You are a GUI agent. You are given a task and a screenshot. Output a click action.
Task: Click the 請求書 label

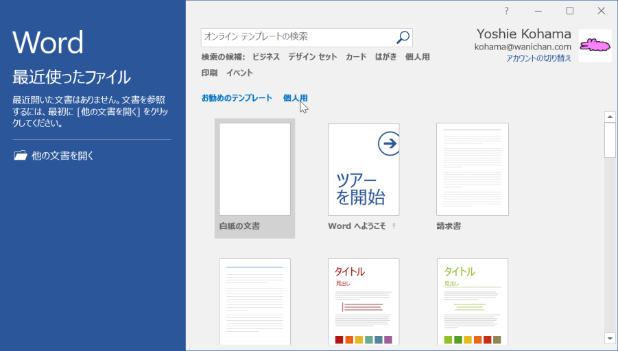pos(449,226)
